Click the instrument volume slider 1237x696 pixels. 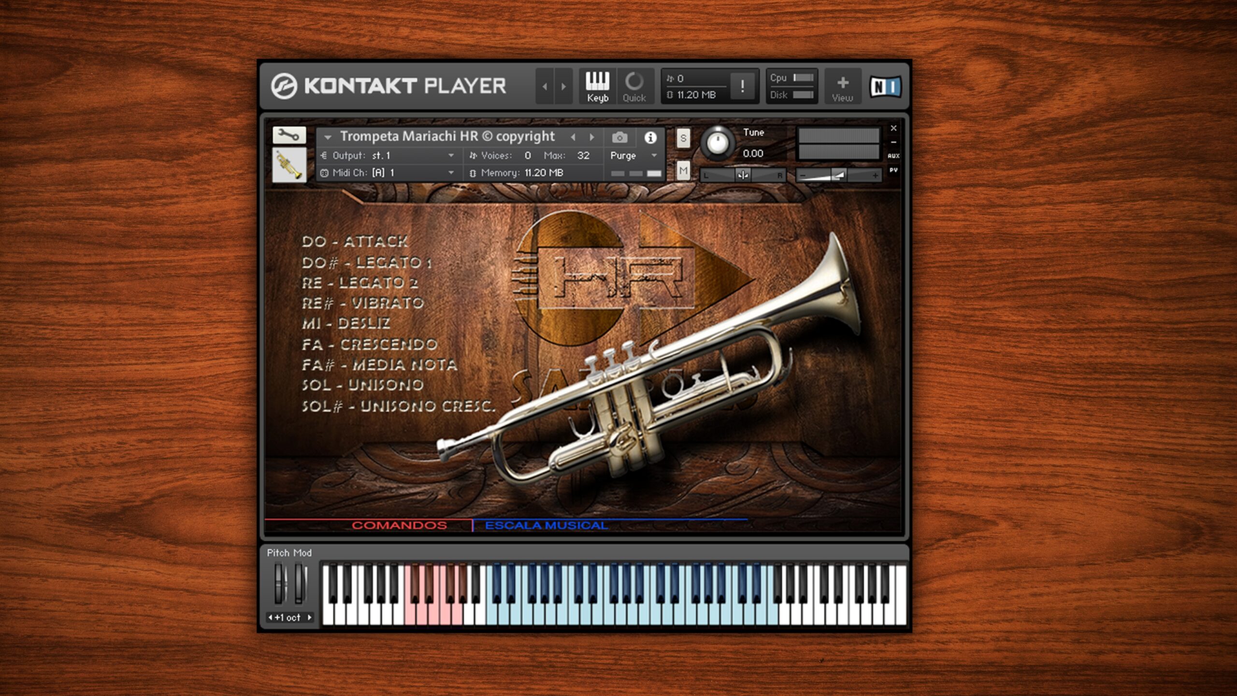(x=839, y=175)
